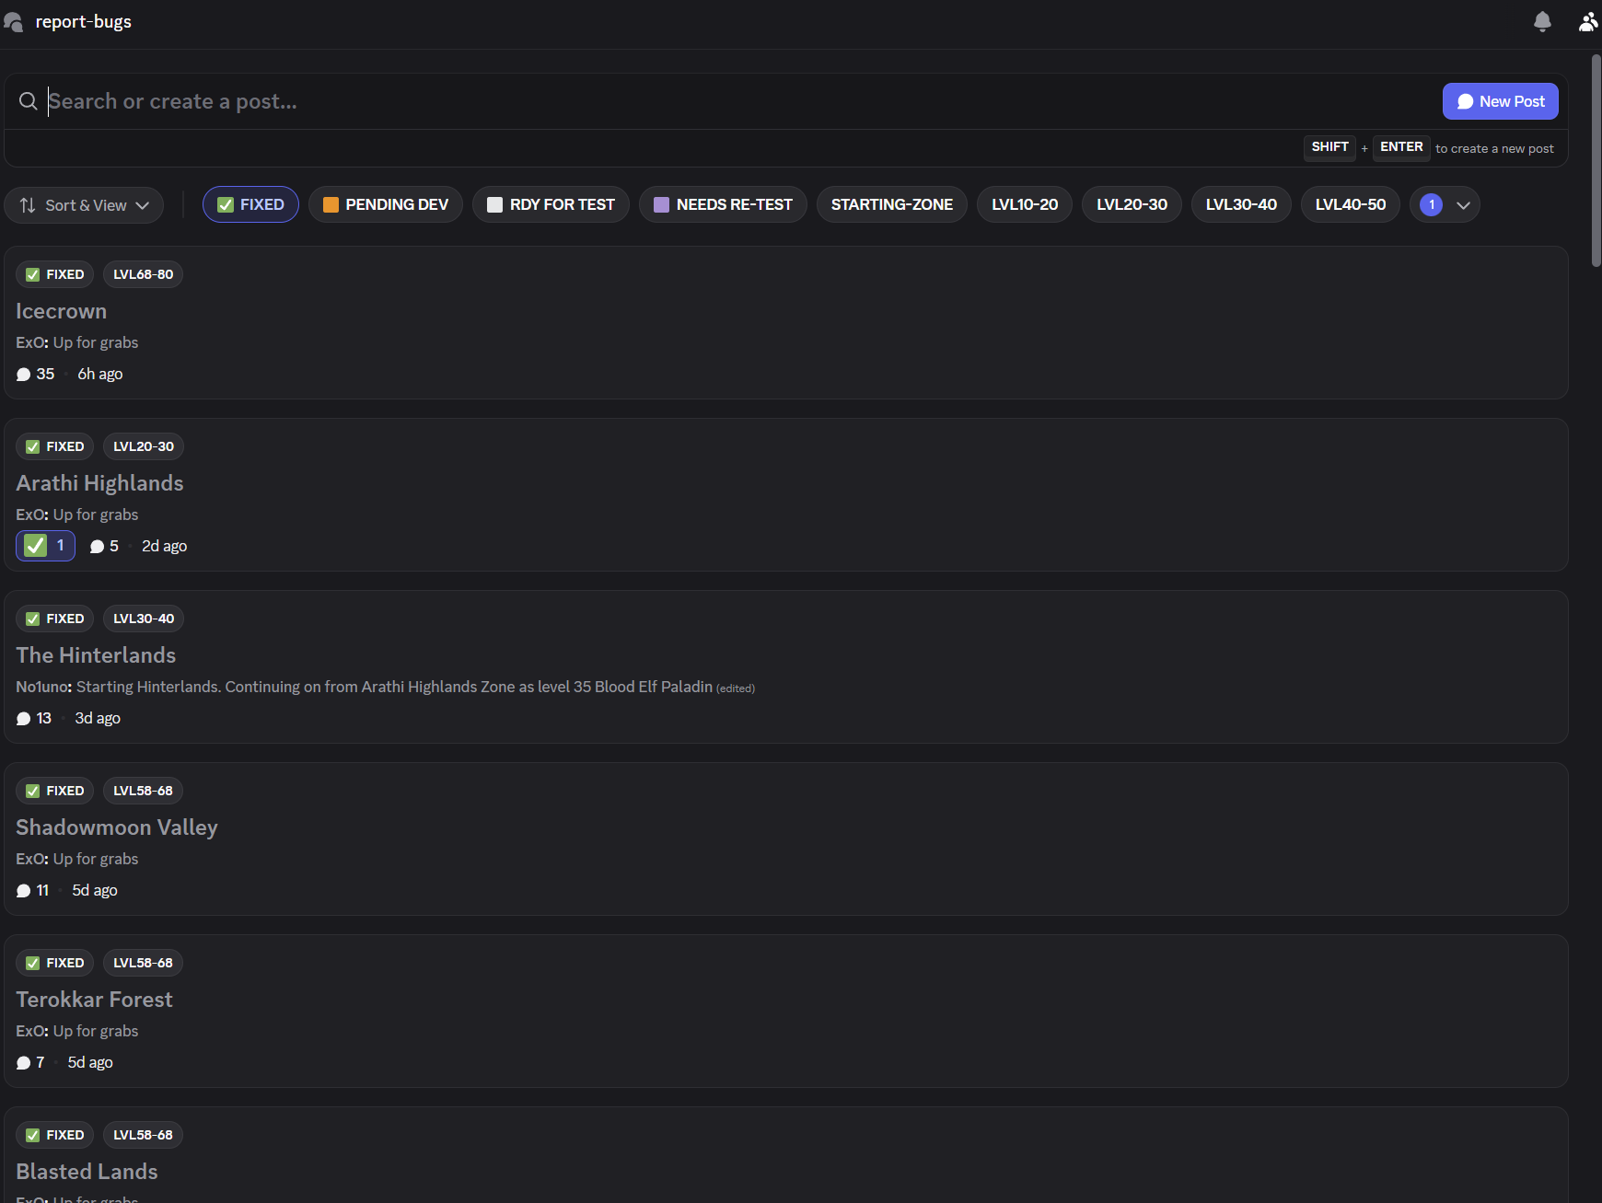This screenshot has width=1602, height=1203.
Task: Click the Sort & View arrows icon
Action: pyautogui.click(x=28, y=205)
